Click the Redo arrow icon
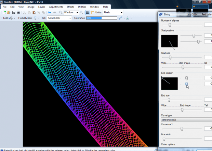This screenshot has width=212, height=151. (x=55, y=12)
